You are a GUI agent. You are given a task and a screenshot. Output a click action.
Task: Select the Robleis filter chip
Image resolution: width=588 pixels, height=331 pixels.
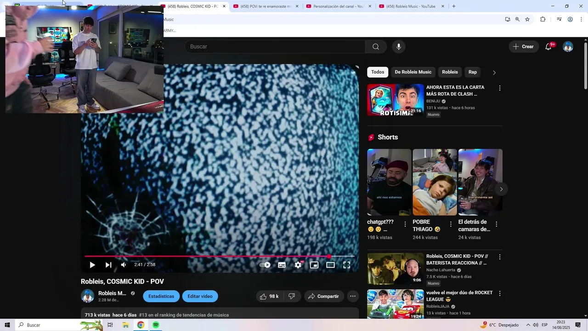450,72
